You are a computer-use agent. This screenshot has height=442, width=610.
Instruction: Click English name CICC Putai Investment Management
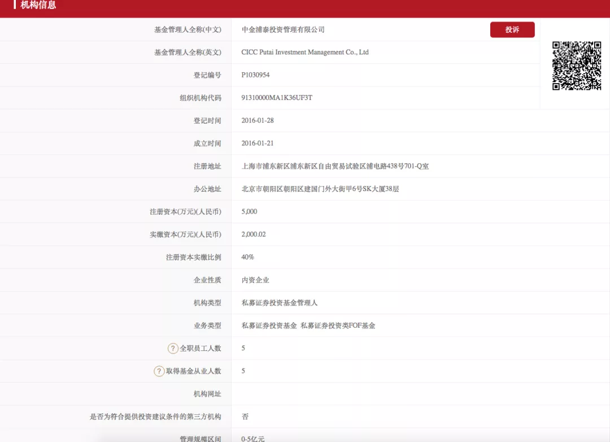304,53
